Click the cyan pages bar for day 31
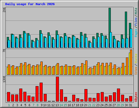Screen dimensions: 139x108 [131, 38]
